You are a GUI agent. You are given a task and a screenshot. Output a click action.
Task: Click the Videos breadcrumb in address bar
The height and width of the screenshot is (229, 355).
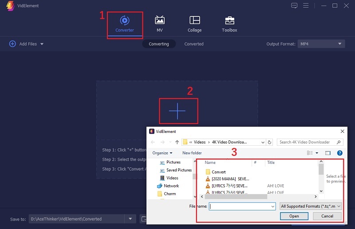199,142
